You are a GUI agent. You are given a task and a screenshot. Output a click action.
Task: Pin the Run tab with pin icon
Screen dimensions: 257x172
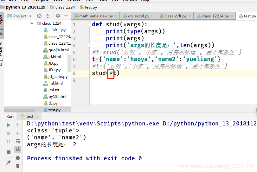(9, 162)
